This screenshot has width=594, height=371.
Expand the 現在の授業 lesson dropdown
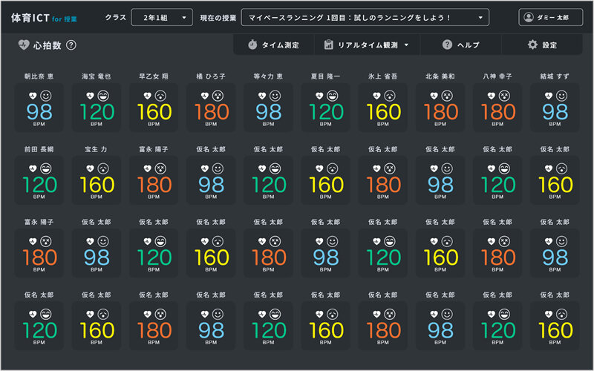(365, 17)
